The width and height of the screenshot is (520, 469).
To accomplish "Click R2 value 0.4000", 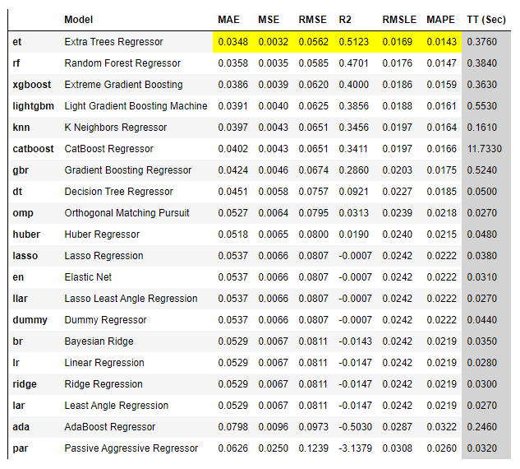I will [x=353, y=85].
